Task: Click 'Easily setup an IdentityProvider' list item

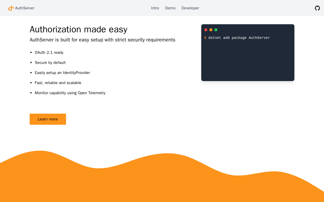Action: coord(62,73)
